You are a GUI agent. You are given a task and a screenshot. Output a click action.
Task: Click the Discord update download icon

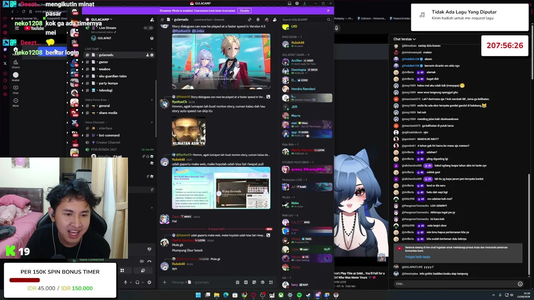[x=305, y=3]
